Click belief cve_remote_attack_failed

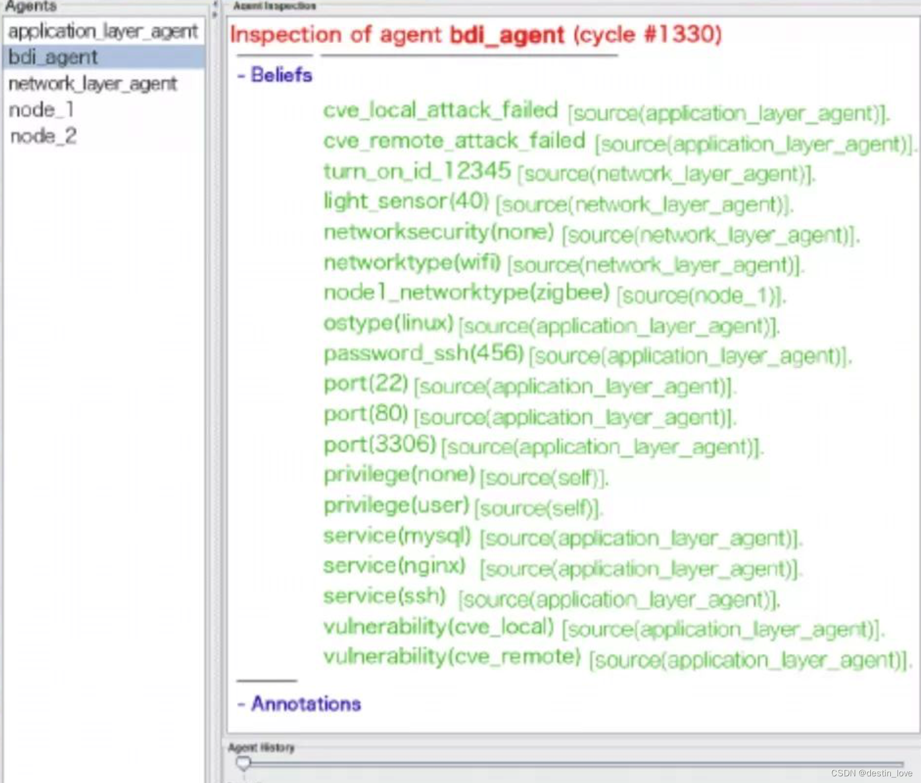coord(454,141)
